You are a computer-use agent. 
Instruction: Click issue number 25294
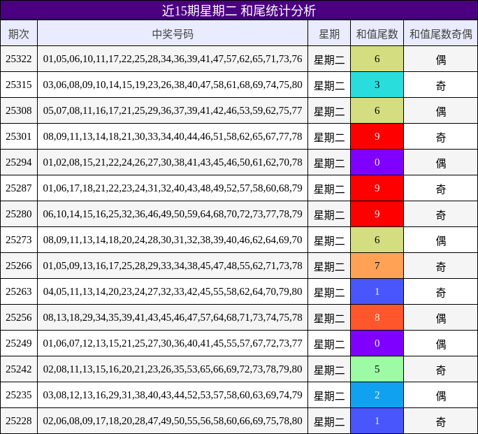(x=19, y=162)
